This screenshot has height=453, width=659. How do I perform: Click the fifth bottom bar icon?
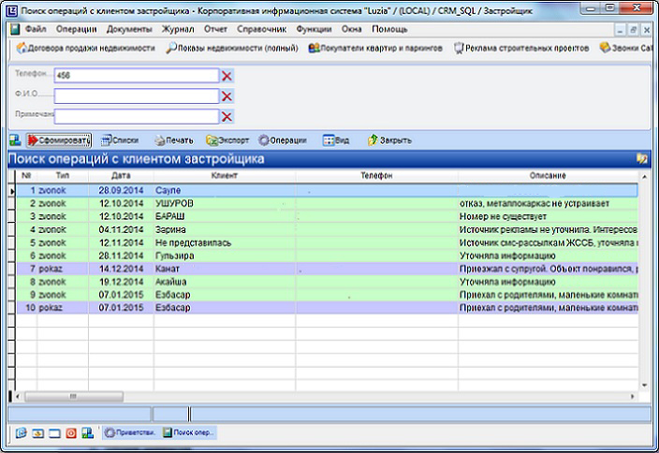click(x=87, y=432)
